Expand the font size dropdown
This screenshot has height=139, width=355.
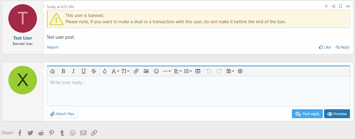pos(125,71)
